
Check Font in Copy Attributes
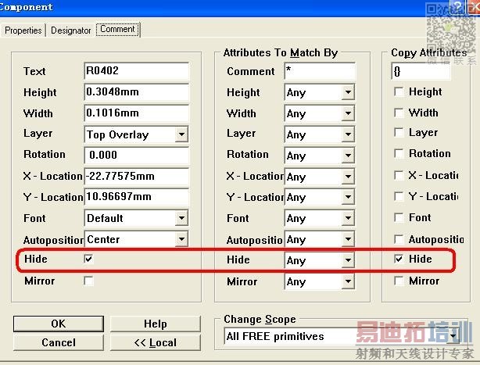pos(399,217)
